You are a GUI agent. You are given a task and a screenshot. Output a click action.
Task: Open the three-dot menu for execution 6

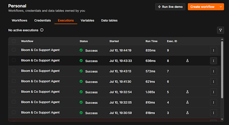pos(214,82)
